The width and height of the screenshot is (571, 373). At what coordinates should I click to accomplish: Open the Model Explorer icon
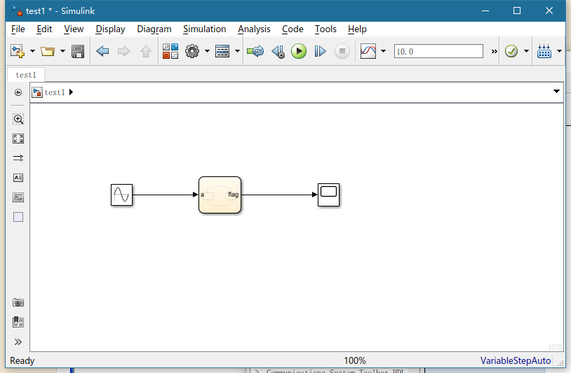point(222,51)
